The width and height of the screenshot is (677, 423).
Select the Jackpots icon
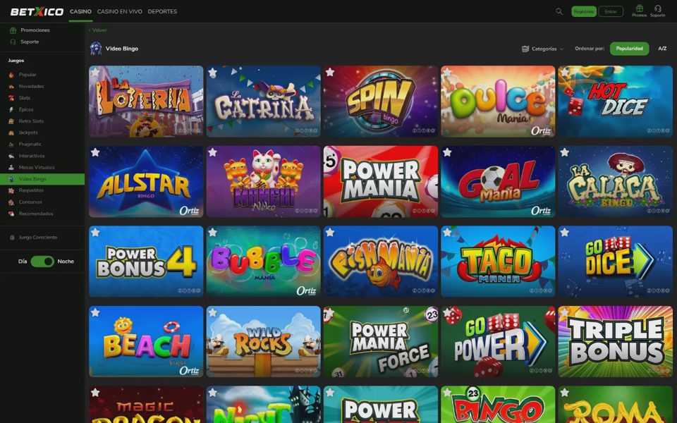[11, 133]
